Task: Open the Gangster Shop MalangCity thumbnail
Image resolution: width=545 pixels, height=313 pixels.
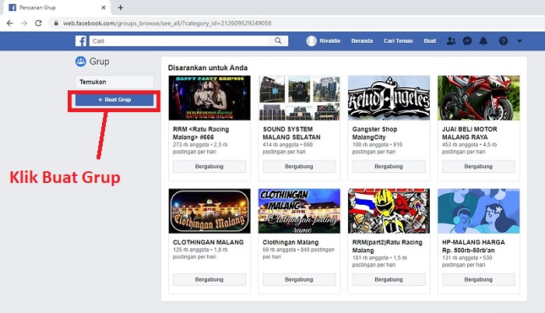Action: point(389,98)
